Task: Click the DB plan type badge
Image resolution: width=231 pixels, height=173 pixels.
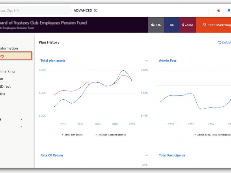Action: [x=172, y=25]
